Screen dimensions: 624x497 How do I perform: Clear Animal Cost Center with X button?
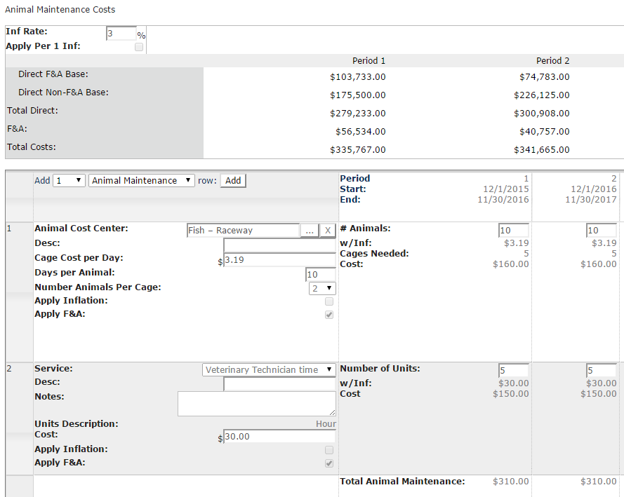pyautogui.click(x=328, y=231)
